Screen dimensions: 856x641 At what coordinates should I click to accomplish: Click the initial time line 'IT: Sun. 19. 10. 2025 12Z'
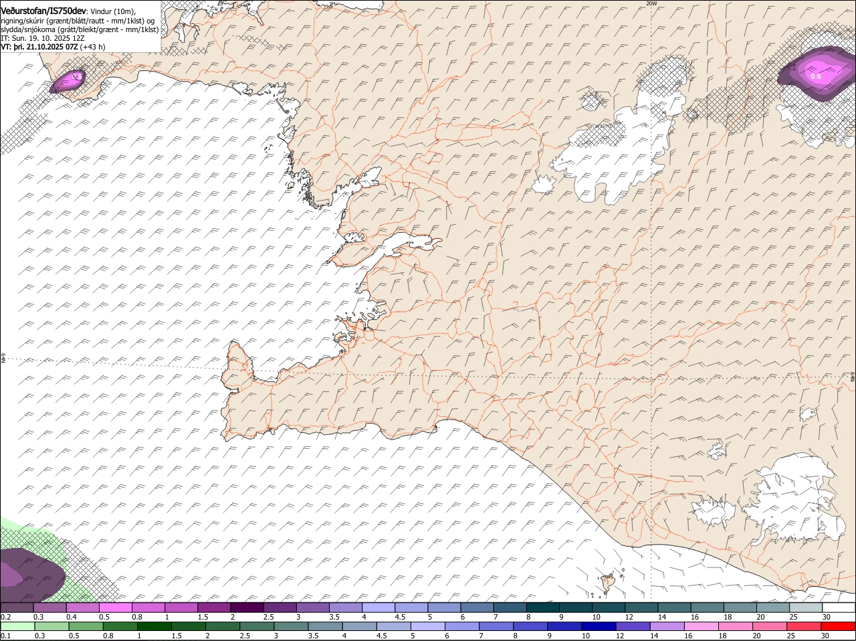[x=43, y=38]
